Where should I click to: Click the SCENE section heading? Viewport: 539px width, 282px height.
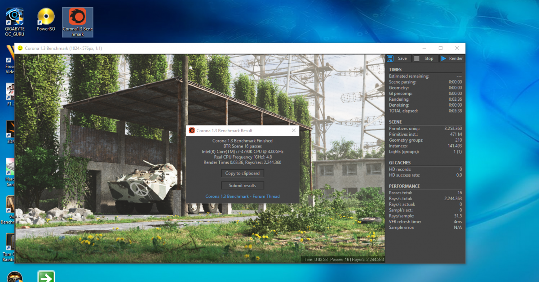click(395, 122)
